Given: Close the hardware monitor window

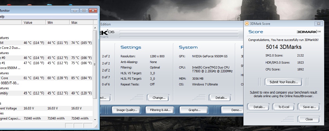Looking at the screenshot, I should coord(93,10).
